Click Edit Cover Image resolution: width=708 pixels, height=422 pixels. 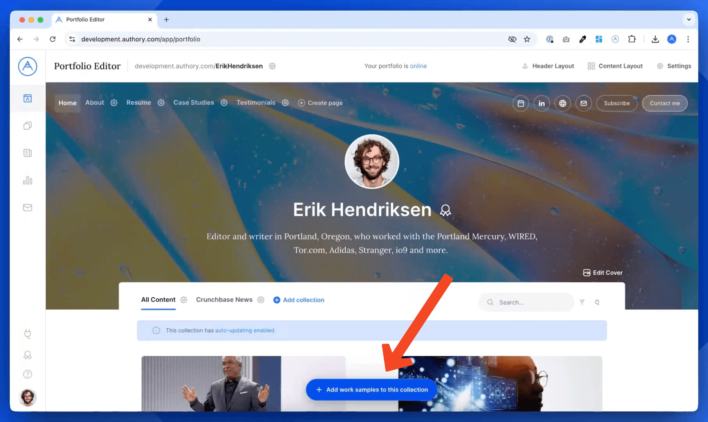click(x=603, y=273)
